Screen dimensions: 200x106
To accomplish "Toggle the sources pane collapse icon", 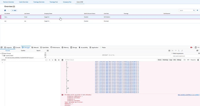I will (x=48, y=51).
